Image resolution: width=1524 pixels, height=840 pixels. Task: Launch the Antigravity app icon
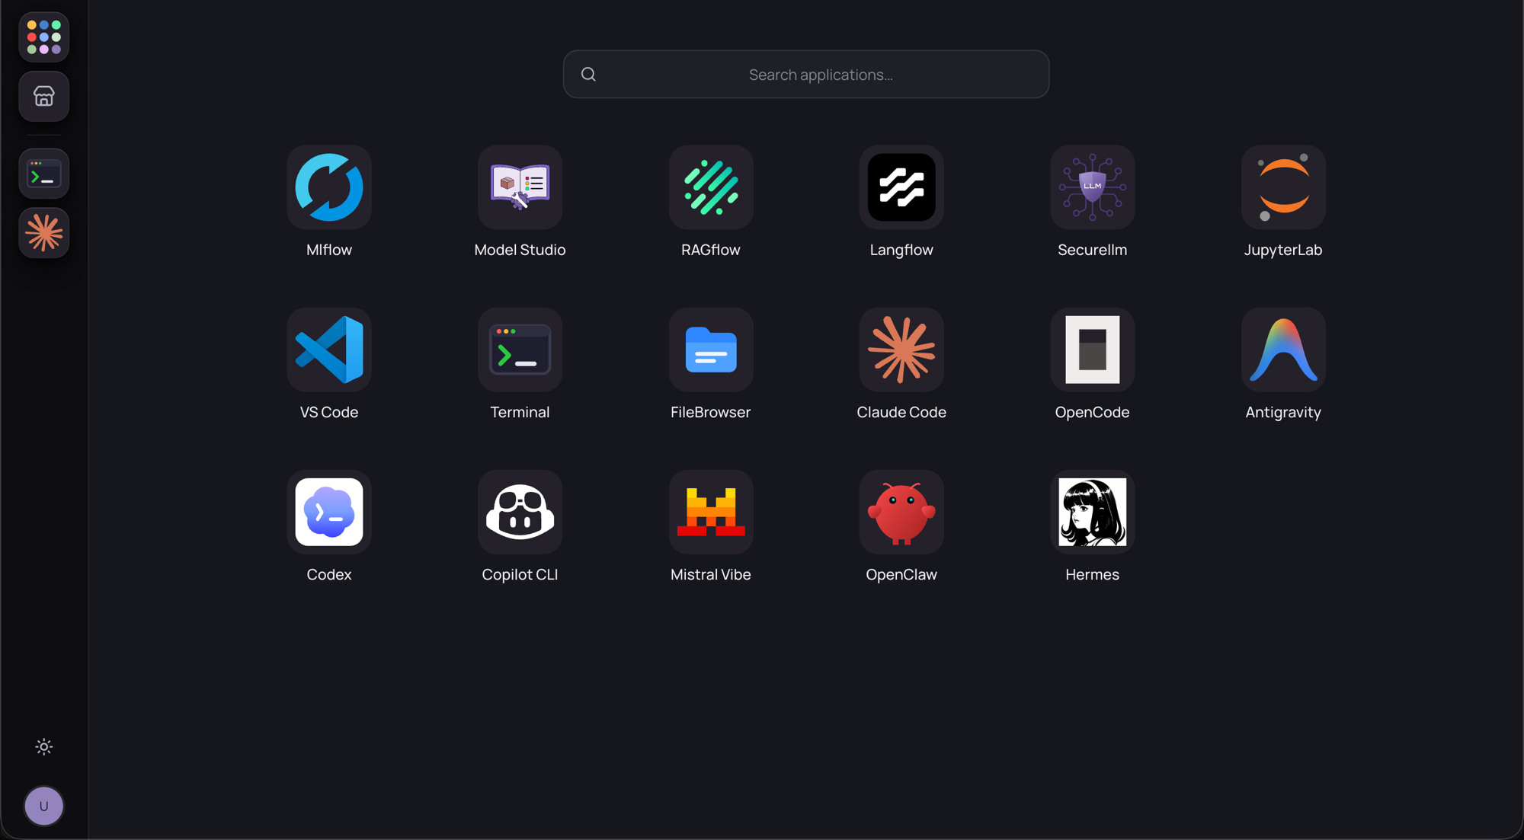tap(1283, 350)
